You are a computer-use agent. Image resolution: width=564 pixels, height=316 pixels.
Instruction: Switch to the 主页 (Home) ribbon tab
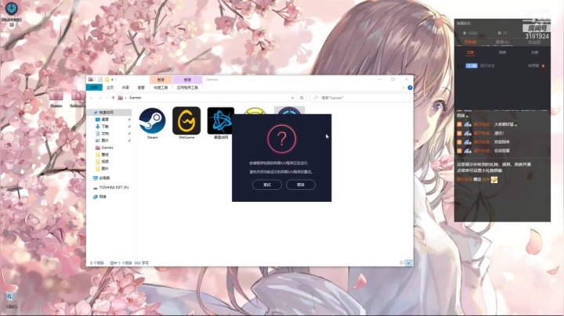point(110,88)
